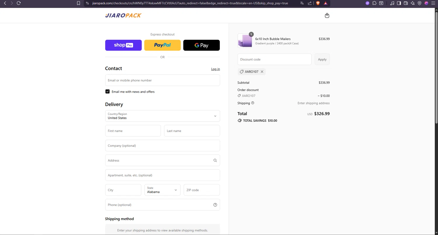438x235 pixels.
Task: Remove the JIARO107 discount code tag
Action: [x=262, y=72]
